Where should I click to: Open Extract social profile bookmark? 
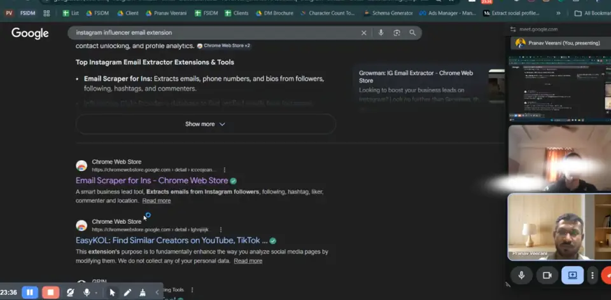(511, 13)
